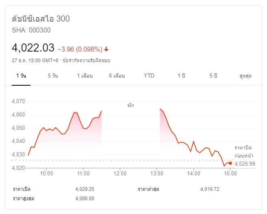Switch to the 1 ปี tab
The height and width of the screenshot is (214, 267).
[181, 76]
